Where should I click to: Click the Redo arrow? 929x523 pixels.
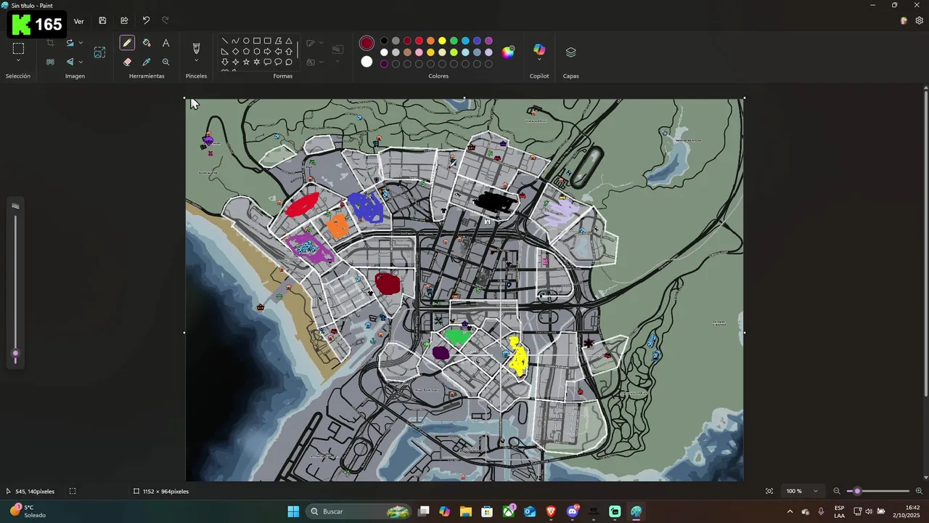[165, 21]
